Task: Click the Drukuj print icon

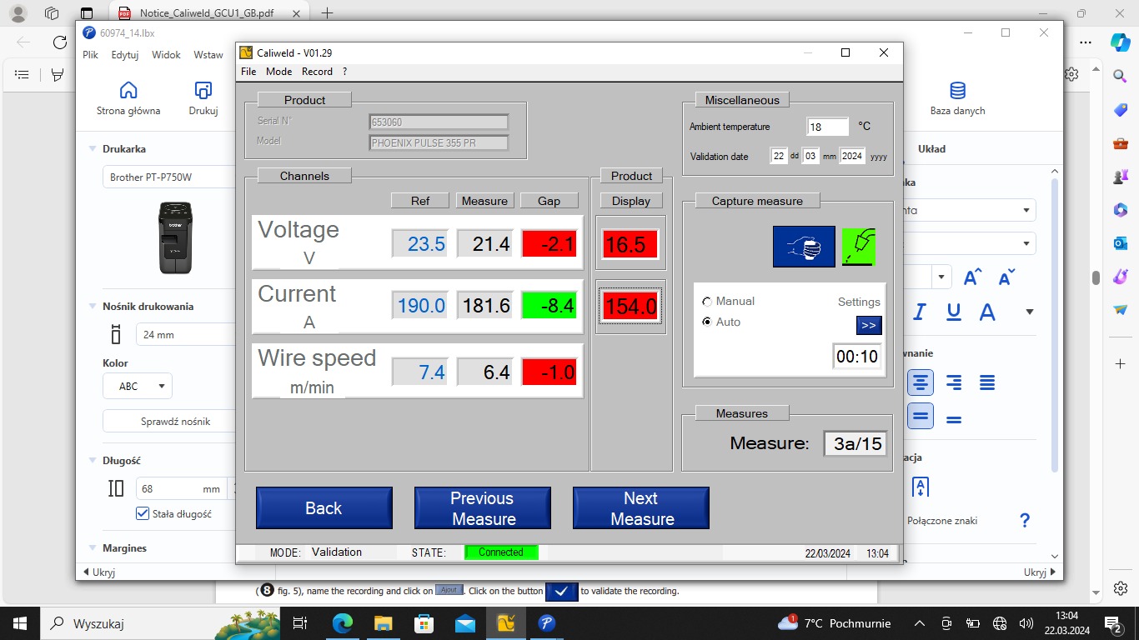Action: point(203,90)
